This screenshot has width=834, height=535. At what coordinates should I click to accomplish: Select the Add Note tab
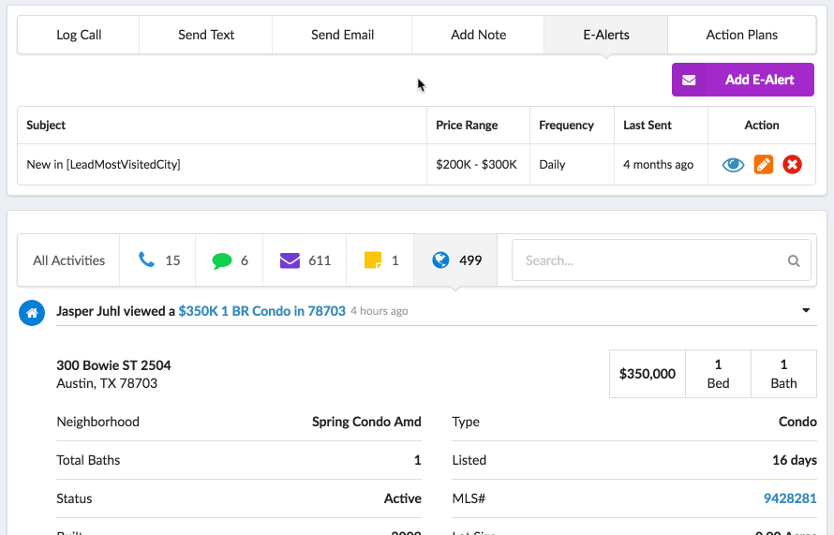click(x=478, y=35)
